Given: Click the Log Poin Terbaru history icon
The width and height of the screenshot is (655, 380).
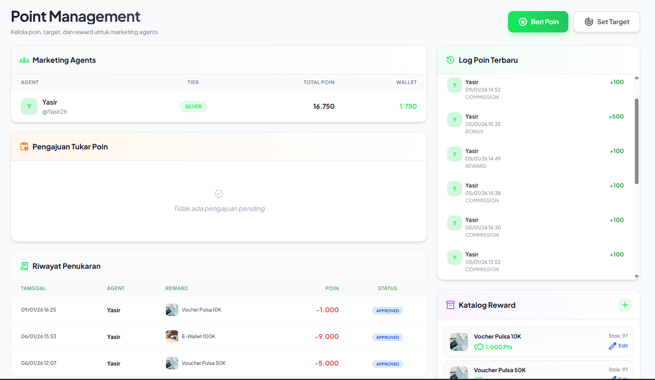Looking at the screenshot, I should coord(450,60).
